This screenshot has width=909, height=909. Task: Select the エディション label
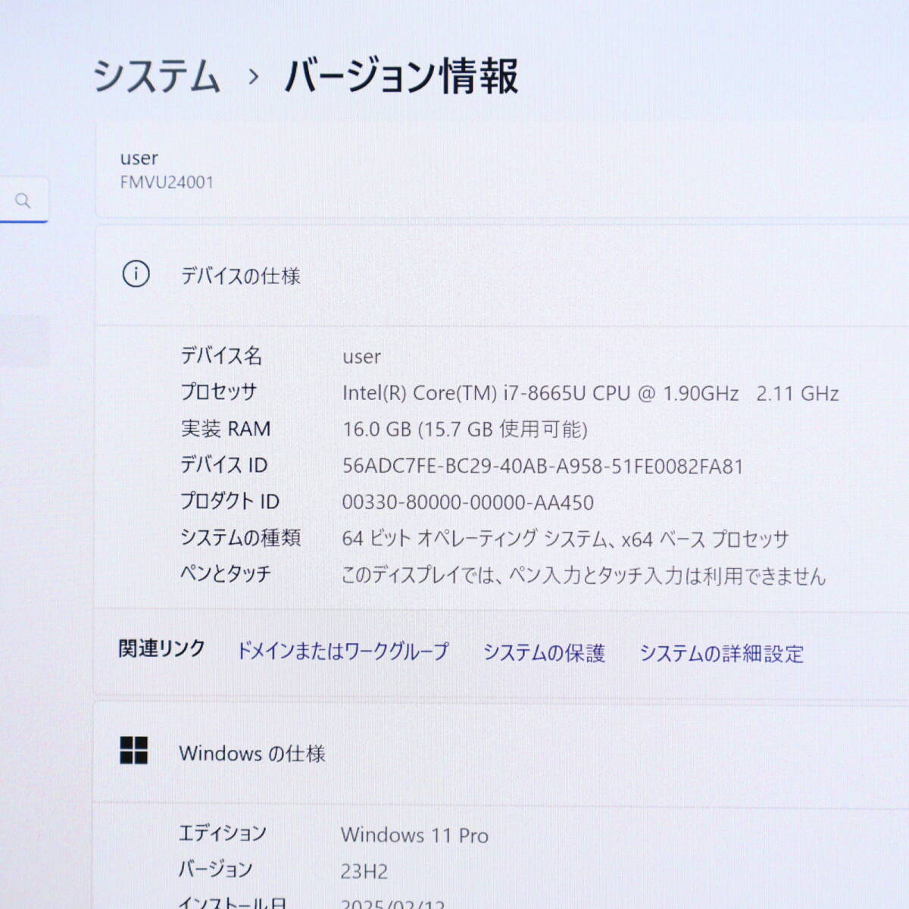point(223,833)
